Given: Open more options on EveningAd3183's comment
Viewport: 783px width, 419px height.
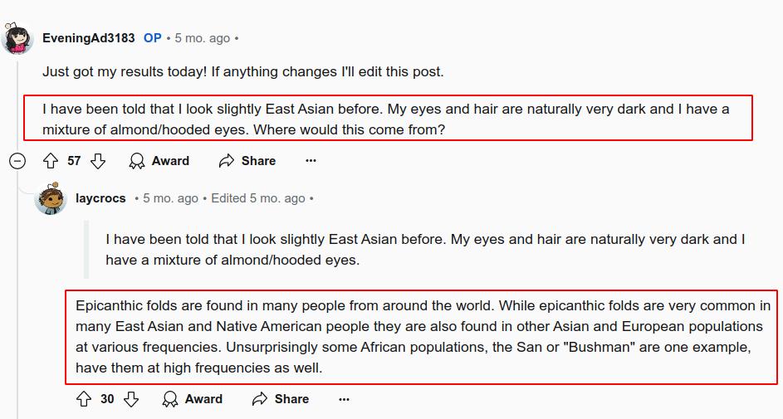Looking at the screenshot, I should [x=311, y=161].
